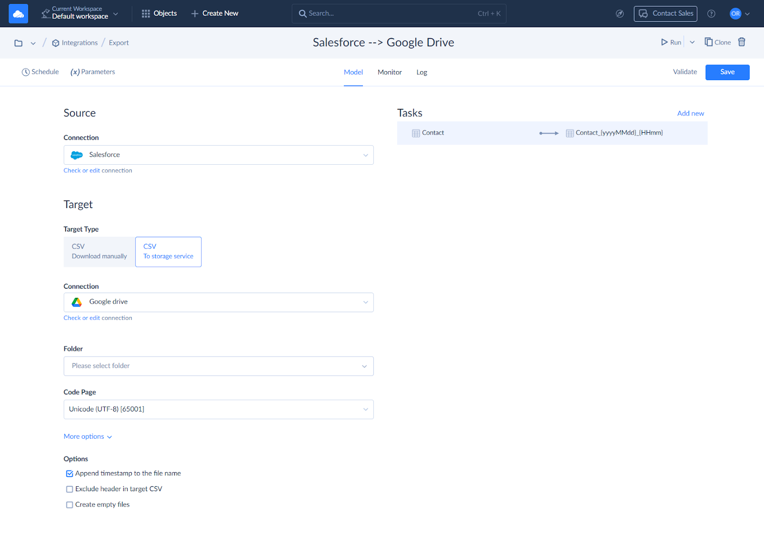Open the Code Page Unicode dropdown

(x=218, y=410)
